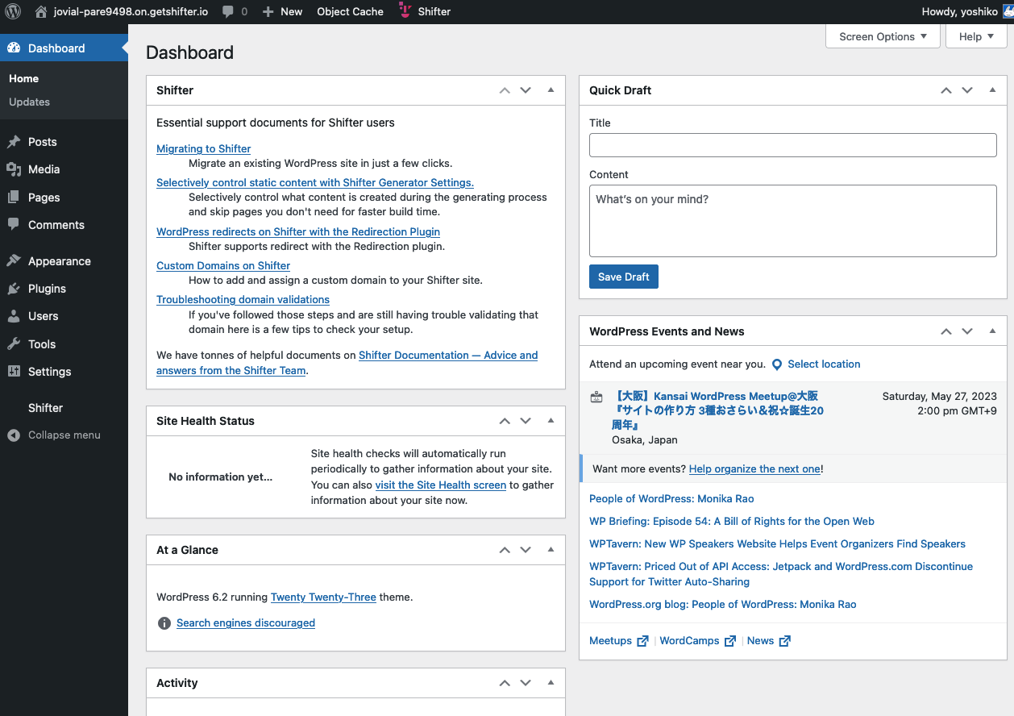Collapse the Shifter widget panel
Image resolution: width=1014 pixels, height=716 pixels.
[x=551, y=90]
